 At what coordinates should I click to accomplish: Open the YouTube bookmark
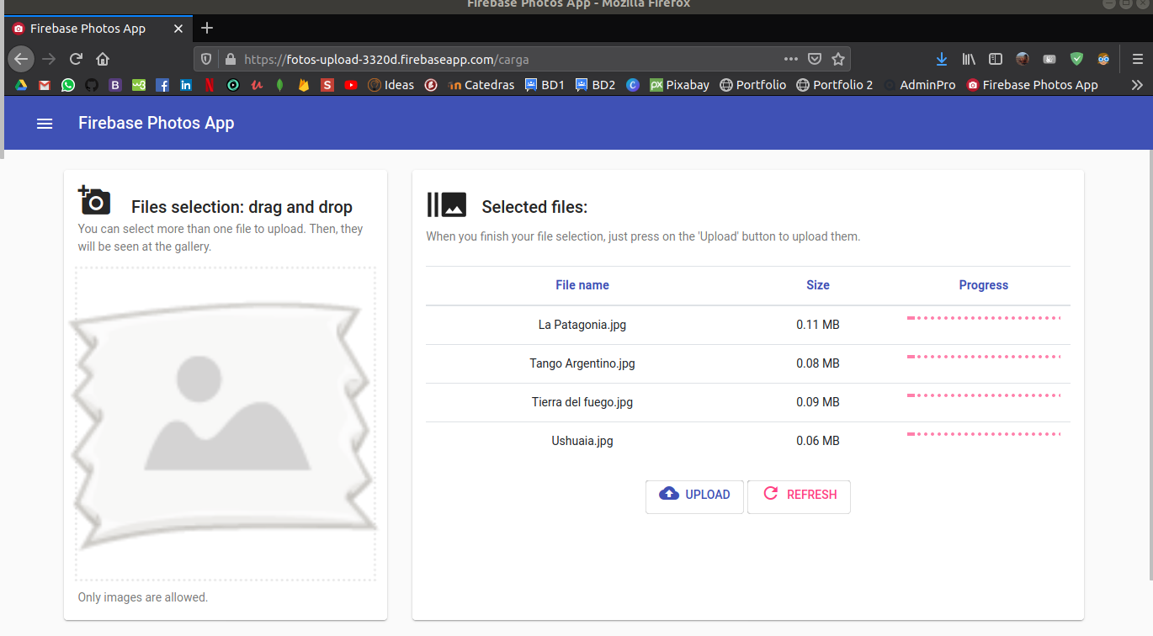351,84
